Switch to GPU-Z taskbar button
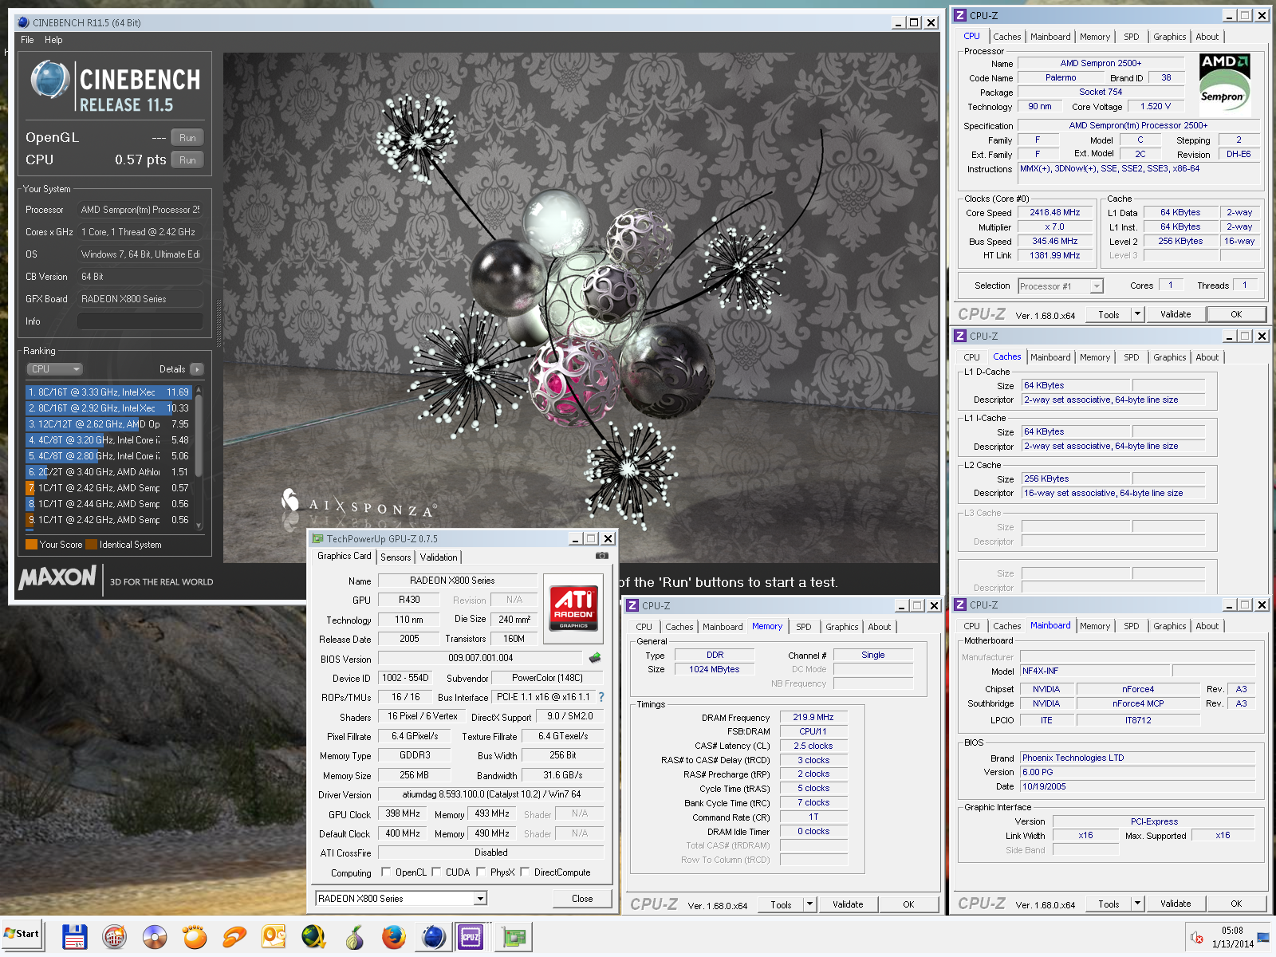This screenshot has width=1276, height=957. pyautogui.click(x=514, y=937)
